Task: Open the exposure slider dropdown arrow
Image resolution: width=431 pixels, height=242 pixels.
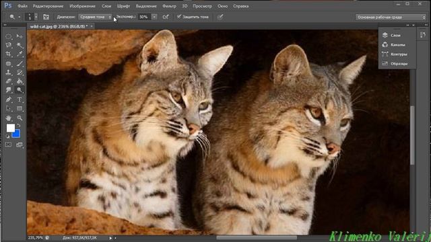Action: (154, 17)
